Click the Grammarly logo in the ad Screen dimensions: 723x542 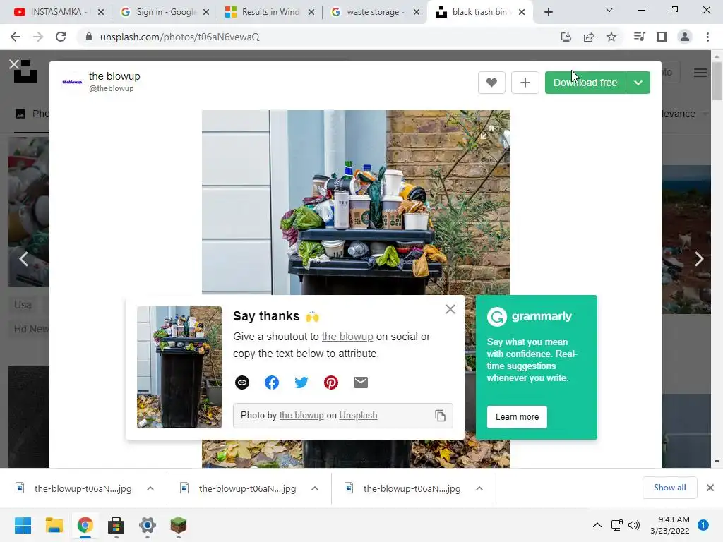pos(530,317)
